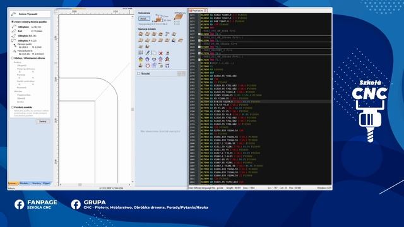The image size is (404, 227).
Task: Click the blue house-shaped toolpath icon
Action: 147,59
